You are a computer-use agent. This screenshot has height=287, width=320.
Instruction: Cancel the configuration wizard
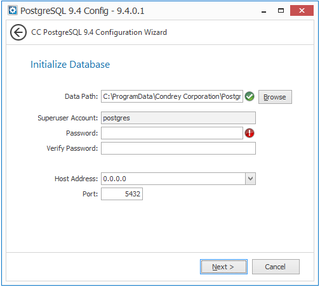(x=276, y=267)
